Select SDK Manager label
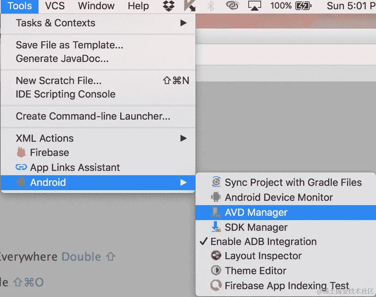Viewport: 376px width, 297px height. [256, 227]
